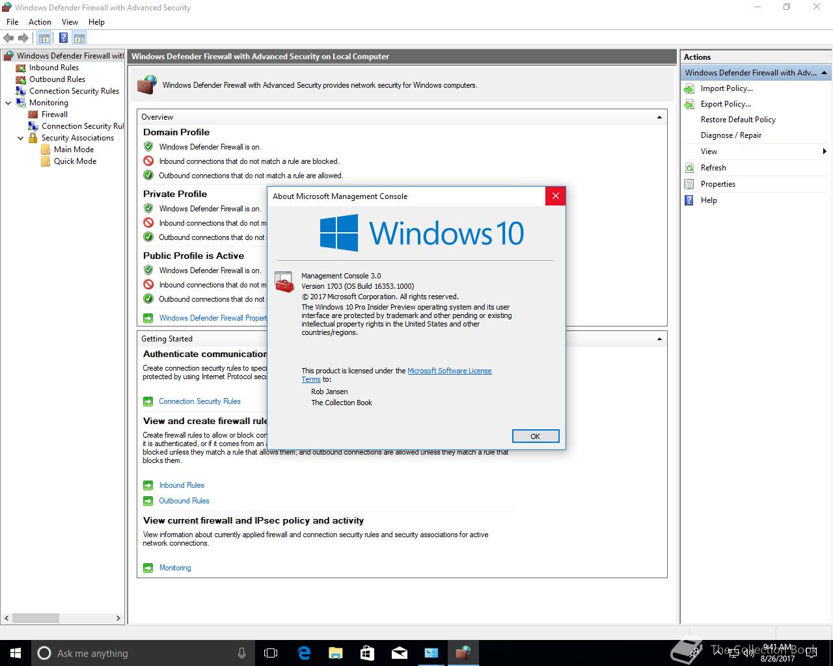
Task: Click the scrollbar right arrow in tree pane
Action: [118, 618]
